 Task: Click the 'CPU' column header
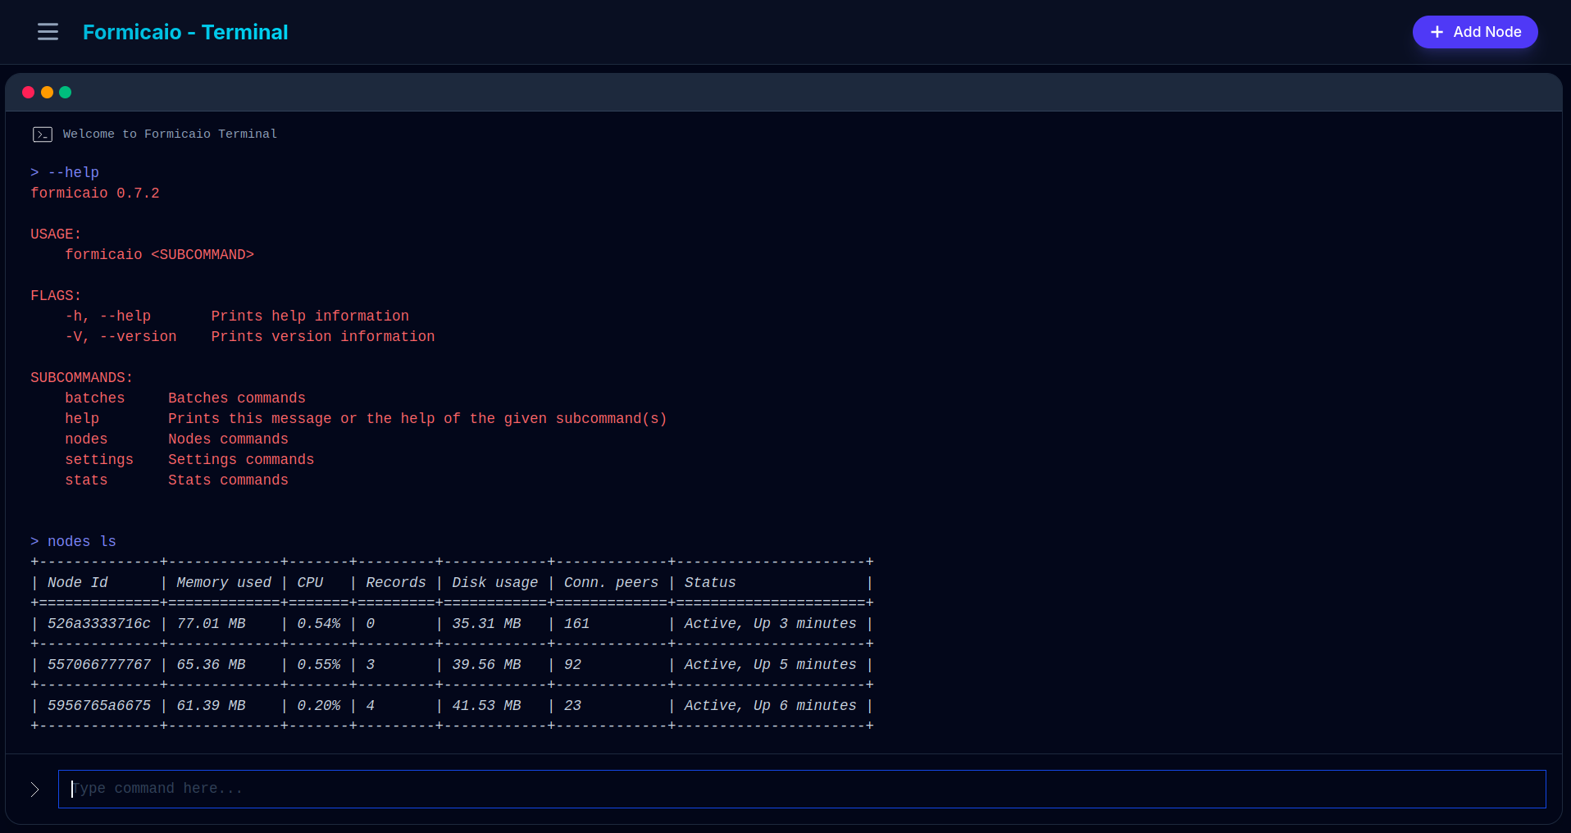310,582
